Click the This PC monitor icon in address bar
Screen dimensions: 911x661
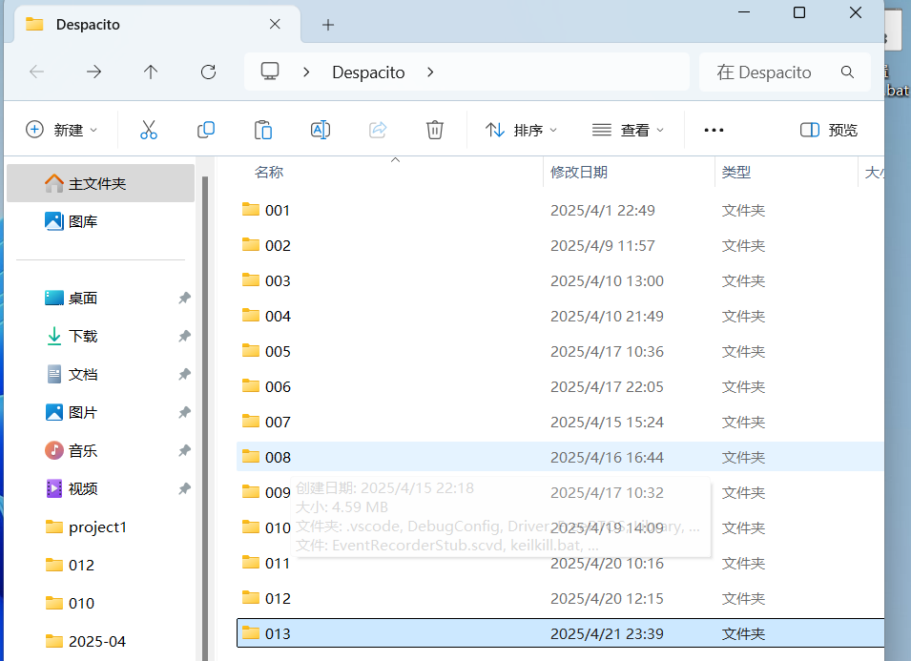pyautogui.click(x=270, y=72)
